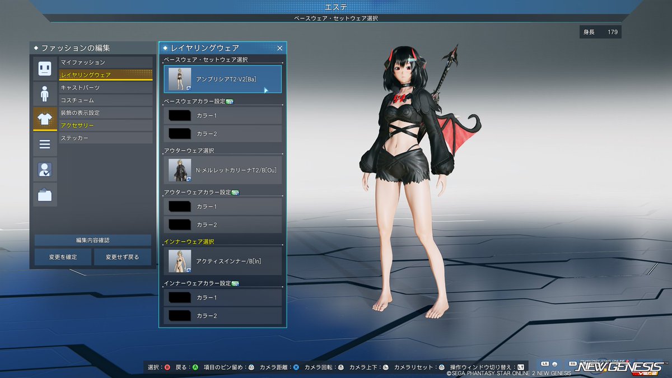Pick outerwear カラー2 black swatch

(180, 225)
